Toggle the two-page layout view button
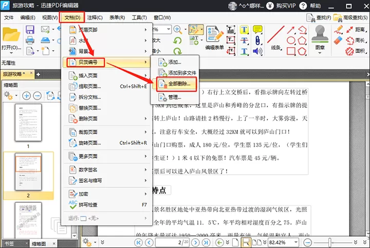 [257, 242]
